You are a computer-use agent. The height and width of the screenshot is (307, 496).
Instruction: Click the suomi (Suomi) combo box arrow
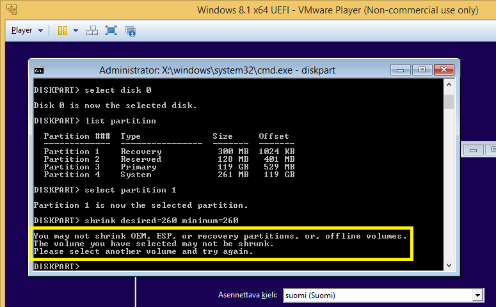[477, 295]
